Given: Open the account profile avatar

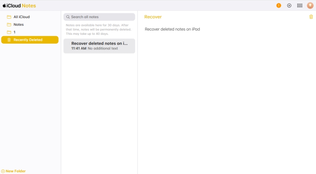Looking at the screenshot, I should (310, 6).
